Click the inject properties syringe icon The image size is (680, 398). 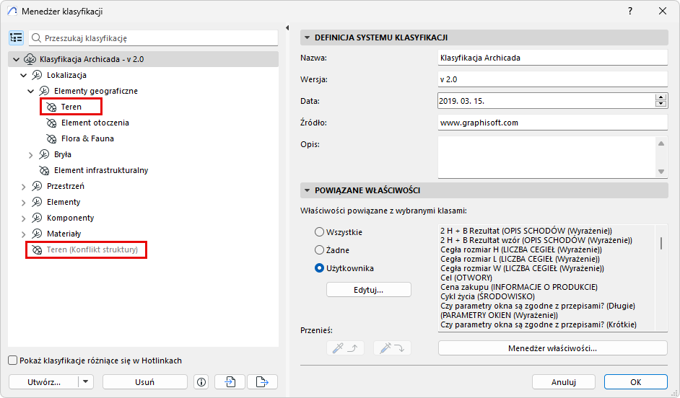tap(392, 348)
